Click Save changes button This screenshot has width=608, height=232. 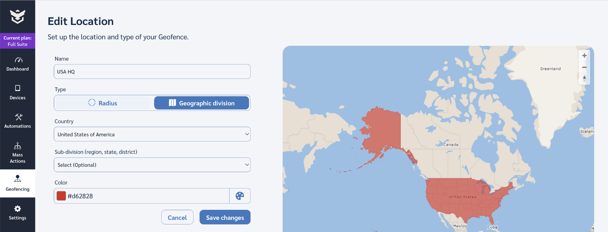pos(225,217)
